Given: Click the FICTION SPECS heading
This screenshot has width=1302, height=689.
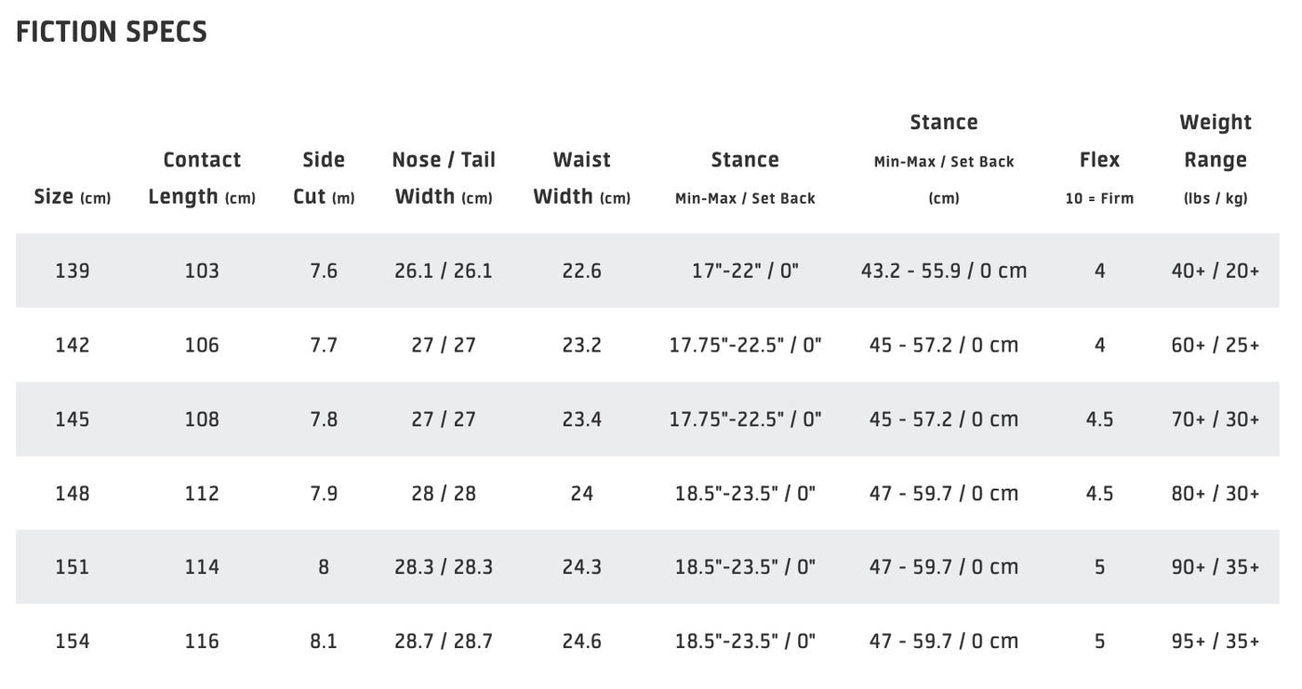Looking at the screenshot, I should coord(112,32).
